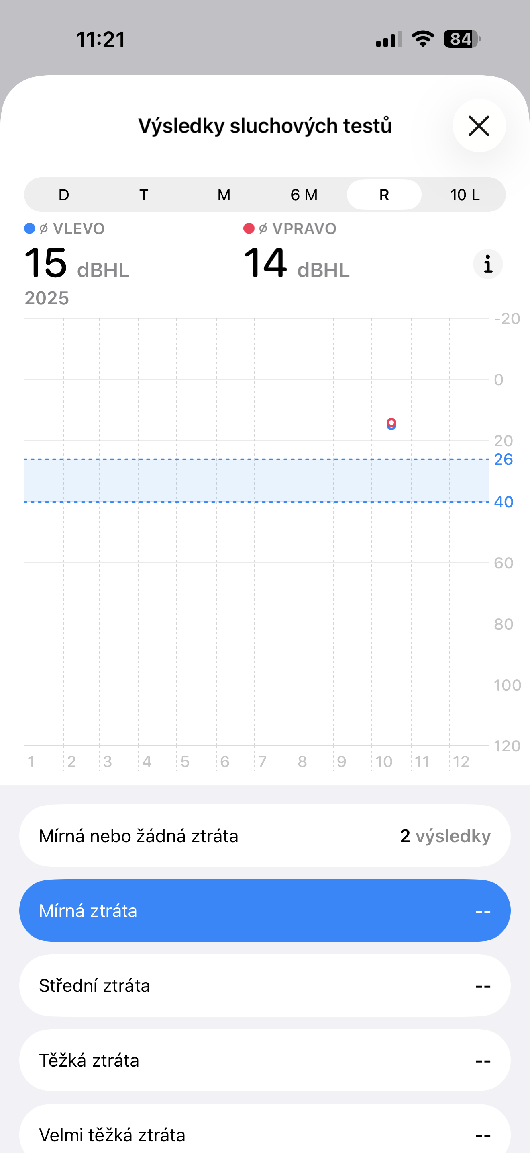Tap the Velmi těžká ztráta row
This screenshot has height=1153, width=530.
(265, 1132)
